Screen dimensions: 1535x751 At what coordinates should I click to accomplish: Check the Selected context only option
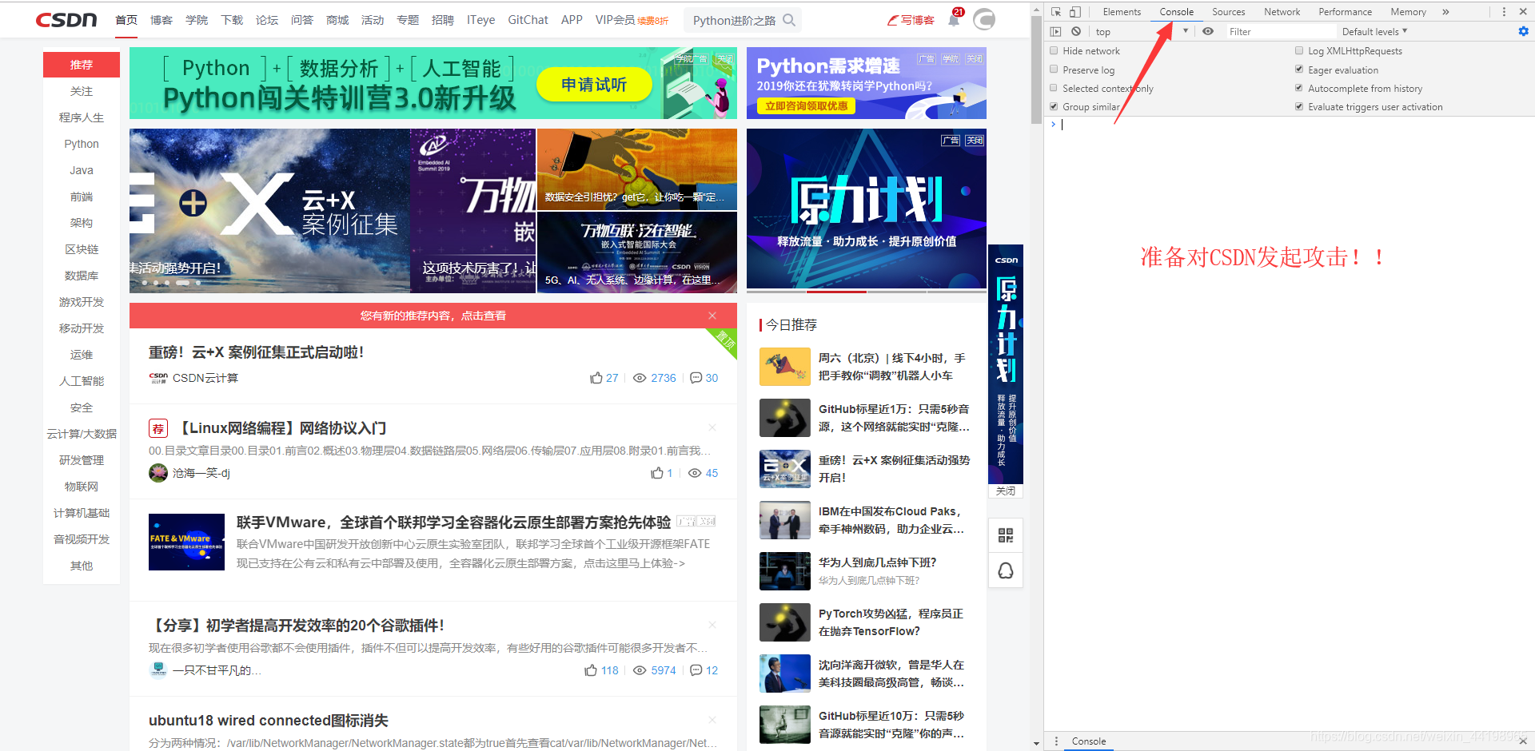[1054, 88]
